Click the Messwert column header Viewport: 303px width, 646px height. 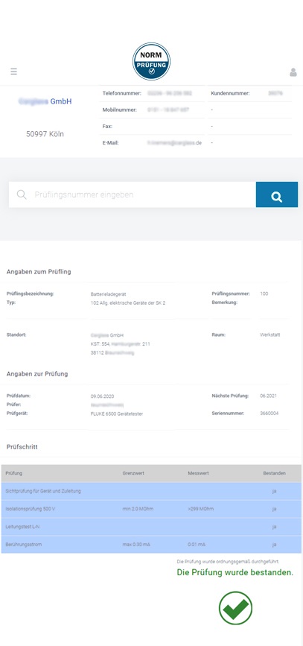[199, 473]
